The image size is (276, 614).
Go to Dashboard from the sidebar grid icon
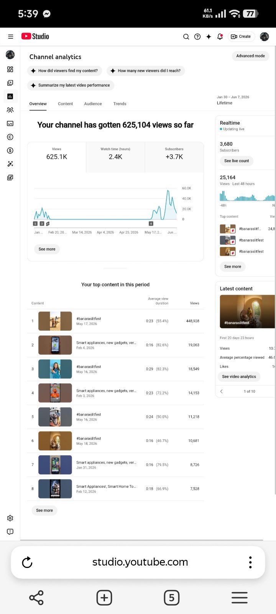[x=10, y=69]
